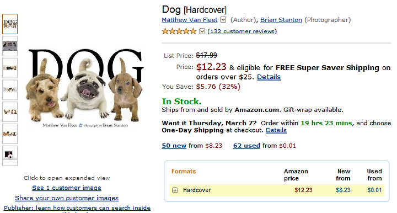Viewport: 397px width, 213px height.
Task: Select the fifth thumbnail image
Action: point(10,112)
